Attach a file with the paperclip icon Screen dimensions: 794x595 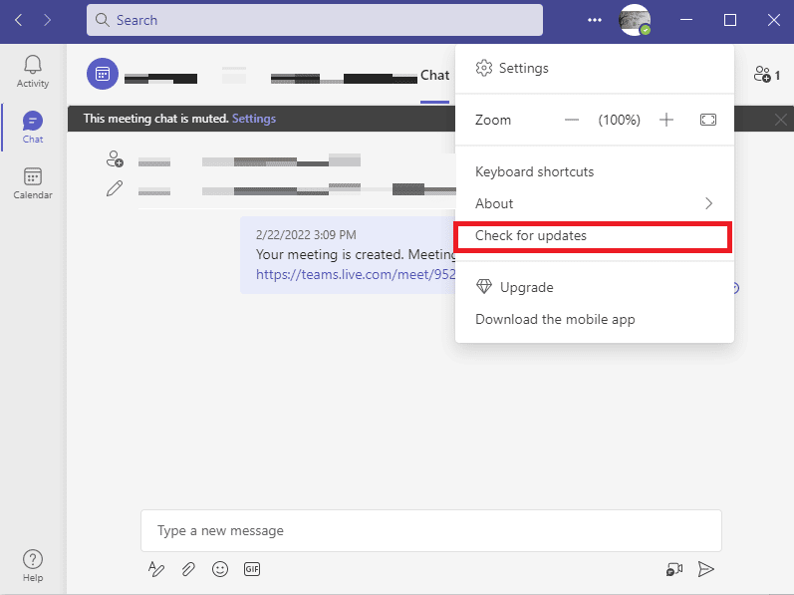click(x=188, y=569)
